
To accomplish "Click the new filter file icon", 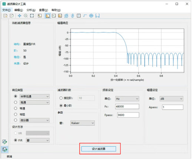I will (x=5, y=16).
